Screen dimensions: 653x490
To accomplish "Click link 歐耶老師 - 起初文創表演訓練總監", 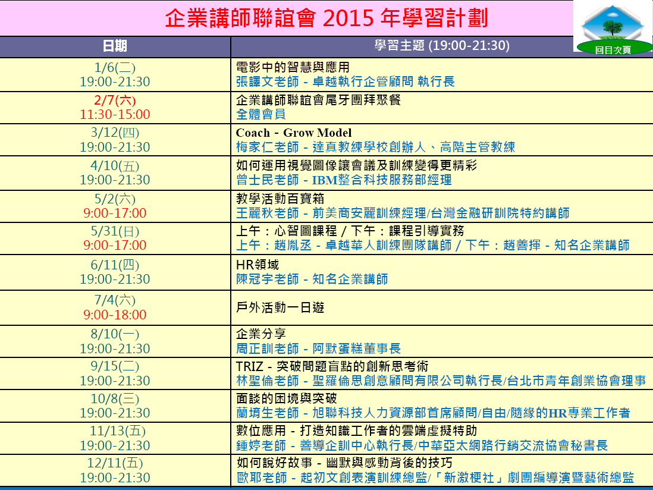I will point(332,478).
